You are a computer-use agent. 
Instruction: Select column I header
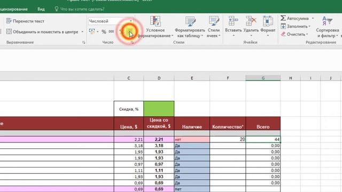pos(310,78)
